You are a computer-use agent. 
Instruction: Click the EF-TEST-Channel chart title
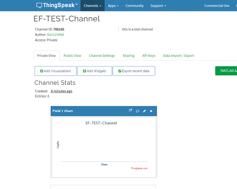101,123
